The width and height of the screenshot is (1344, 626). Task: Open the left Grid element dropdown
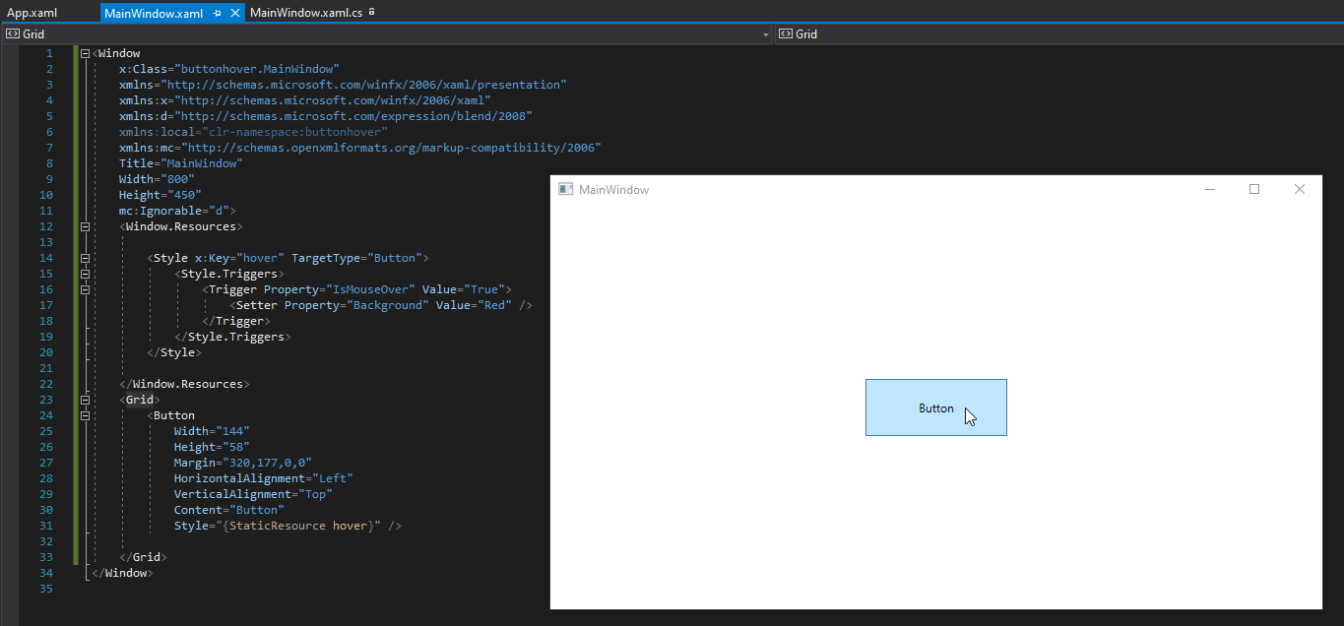pyautogui.click(x=767, y=32)
